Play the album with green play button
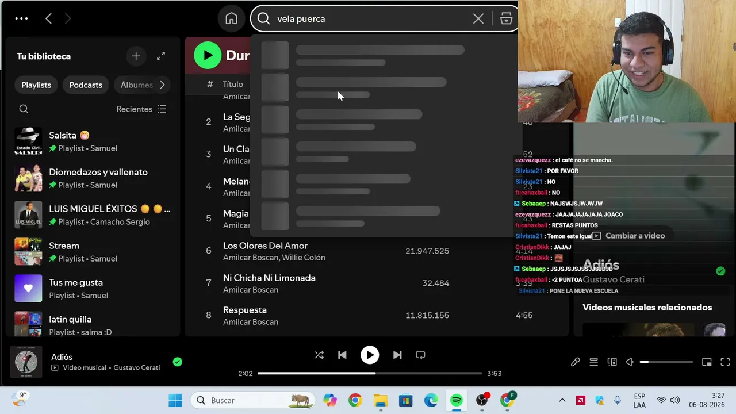The height and width of the screenshot is (414, 736). coord(208,55)
